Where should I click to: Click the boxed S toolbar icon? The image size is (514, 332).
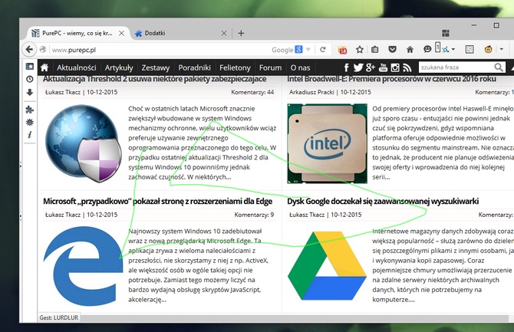click(470, 50)
